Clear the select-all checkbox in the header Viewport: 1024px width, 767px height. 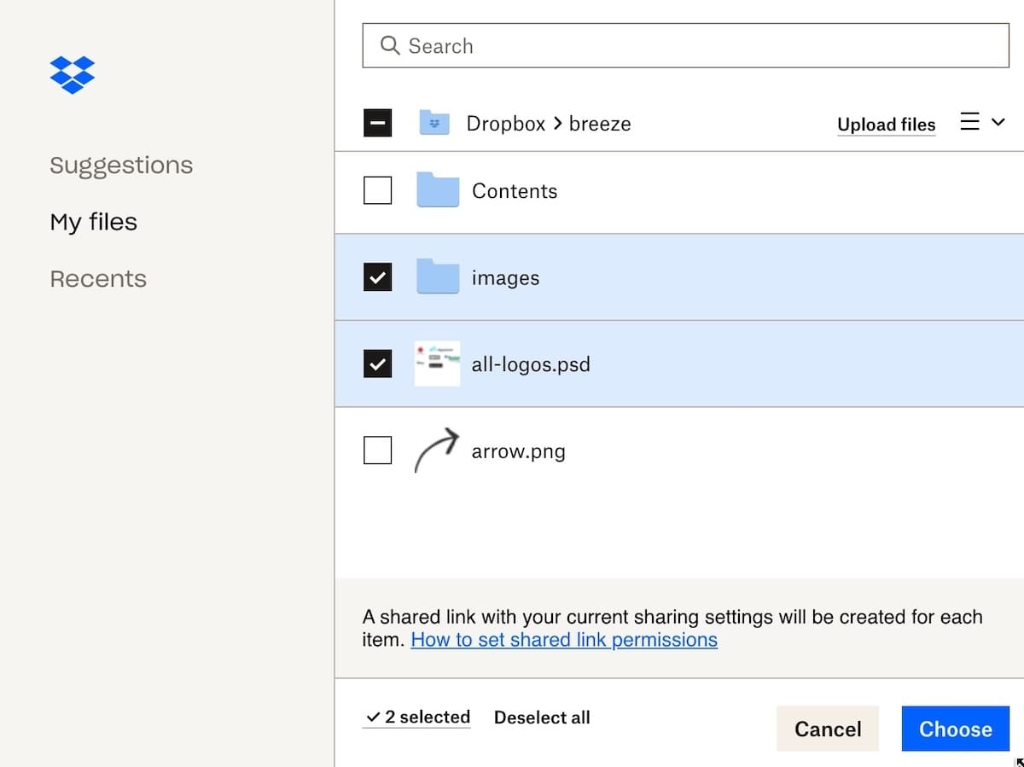pos(377,123)
